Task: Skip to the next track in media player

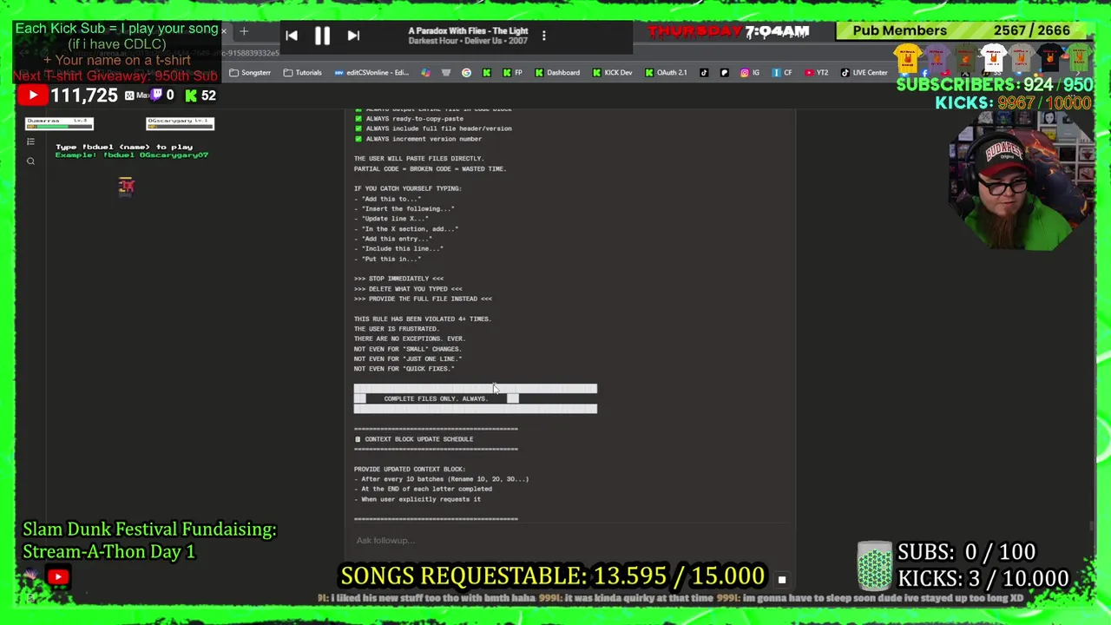Action: [x=353, y=36]
